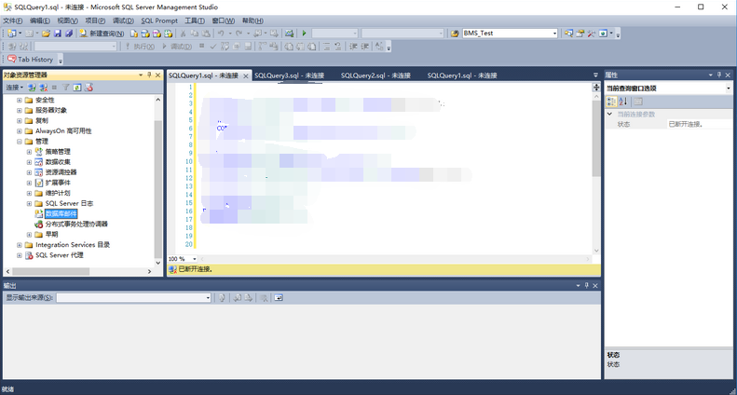Viewport: 737px width, 395px height.
Task: Open the 连接 dropdown in Object Explorer
Action: [15, 88]
